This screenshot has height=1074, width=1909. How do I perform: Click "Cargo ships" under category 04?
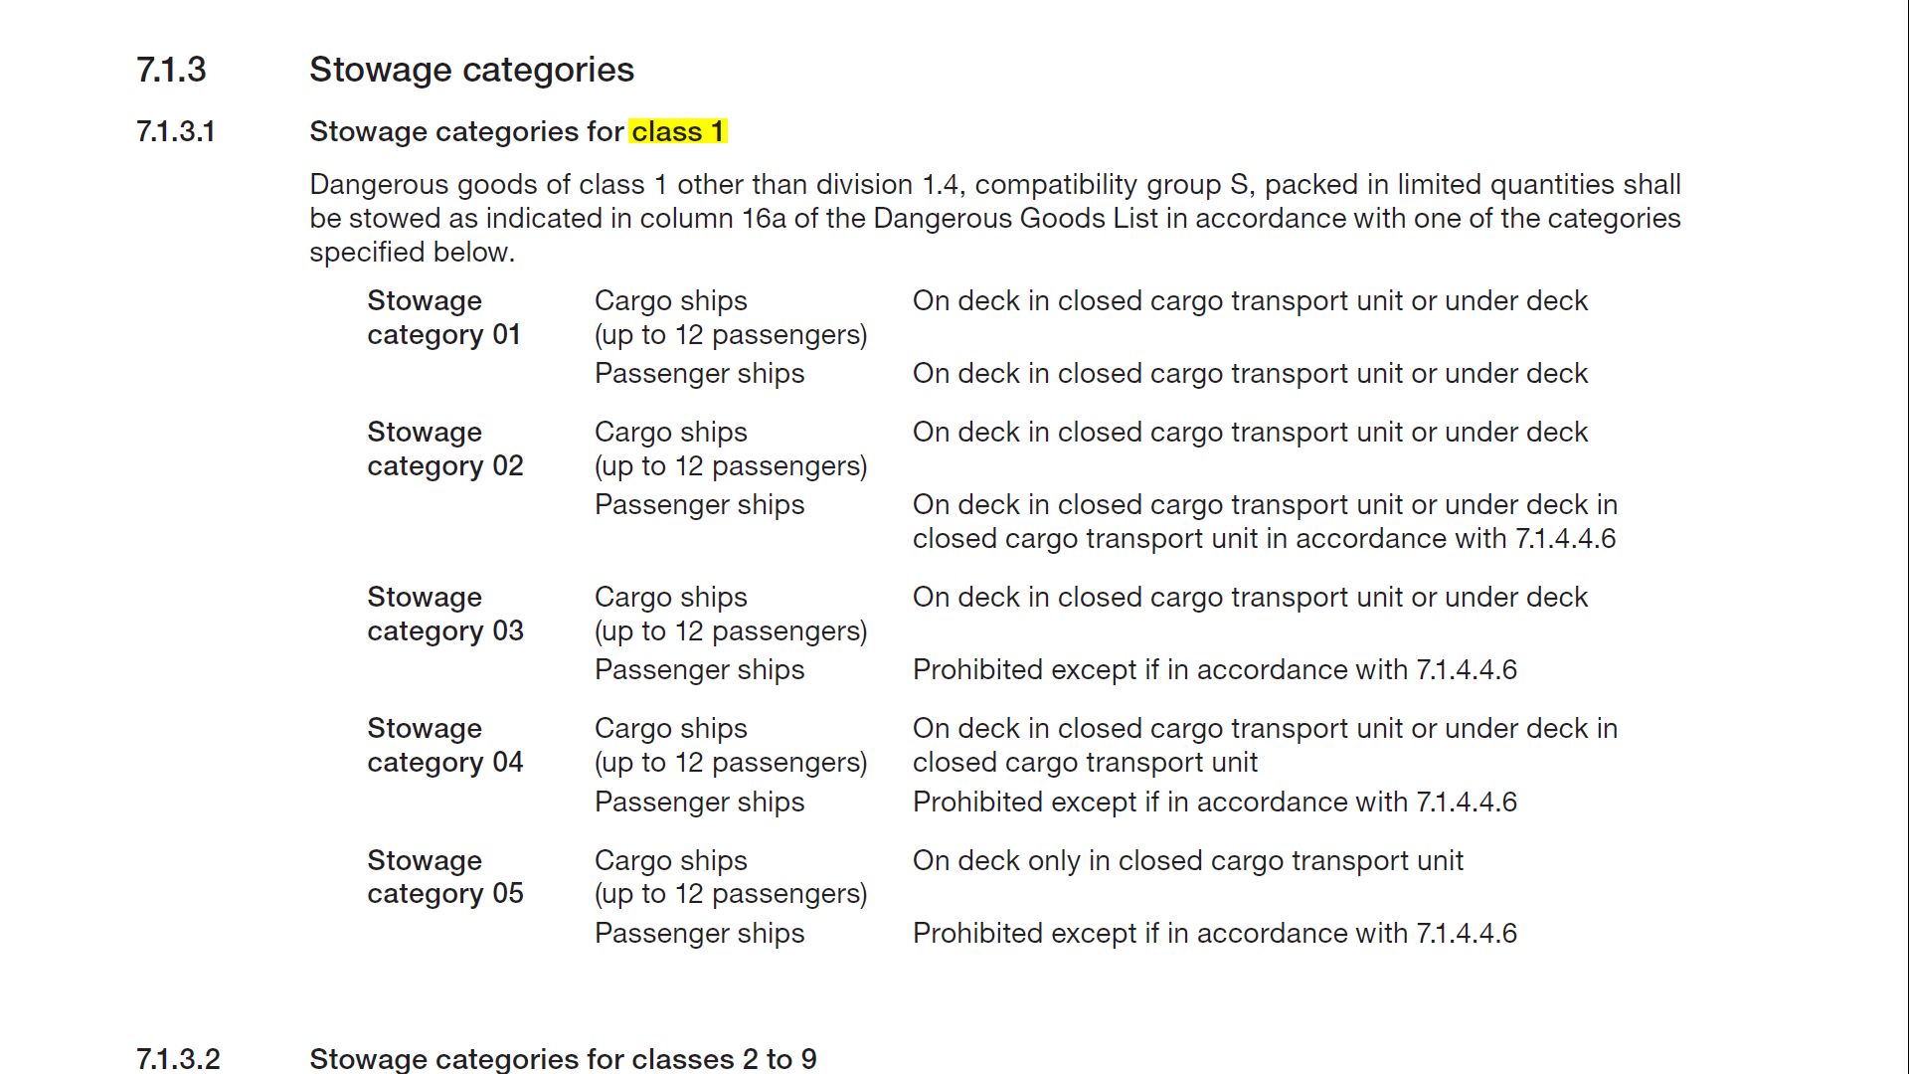tap(670, 728)
